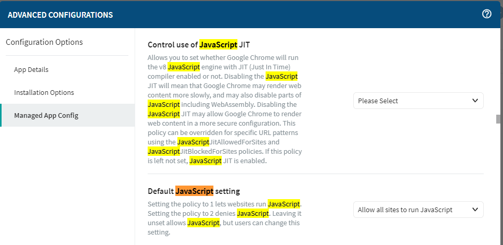
Task: Click the ADVANCED CONFIGURATIONS title
Action: coord(61,15)
